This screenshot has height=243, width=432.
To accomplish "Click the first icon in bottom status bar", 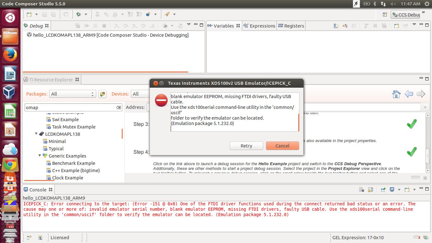I will click(x=29, y=238).
